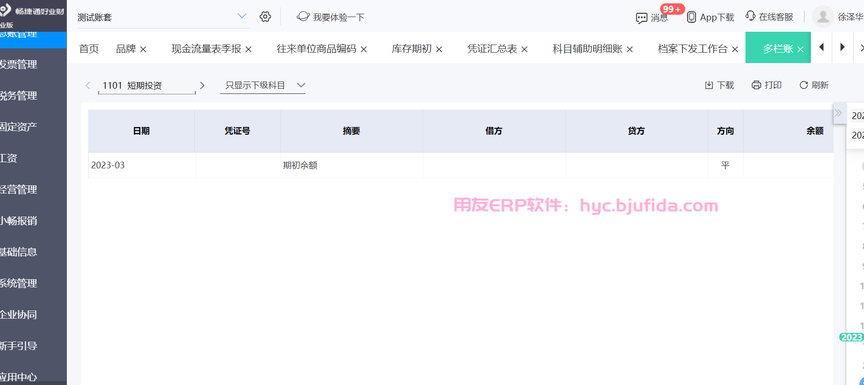864x385 pixels.
Task: Click the 畅捷通好业财 logo
Action: (32, 10)
